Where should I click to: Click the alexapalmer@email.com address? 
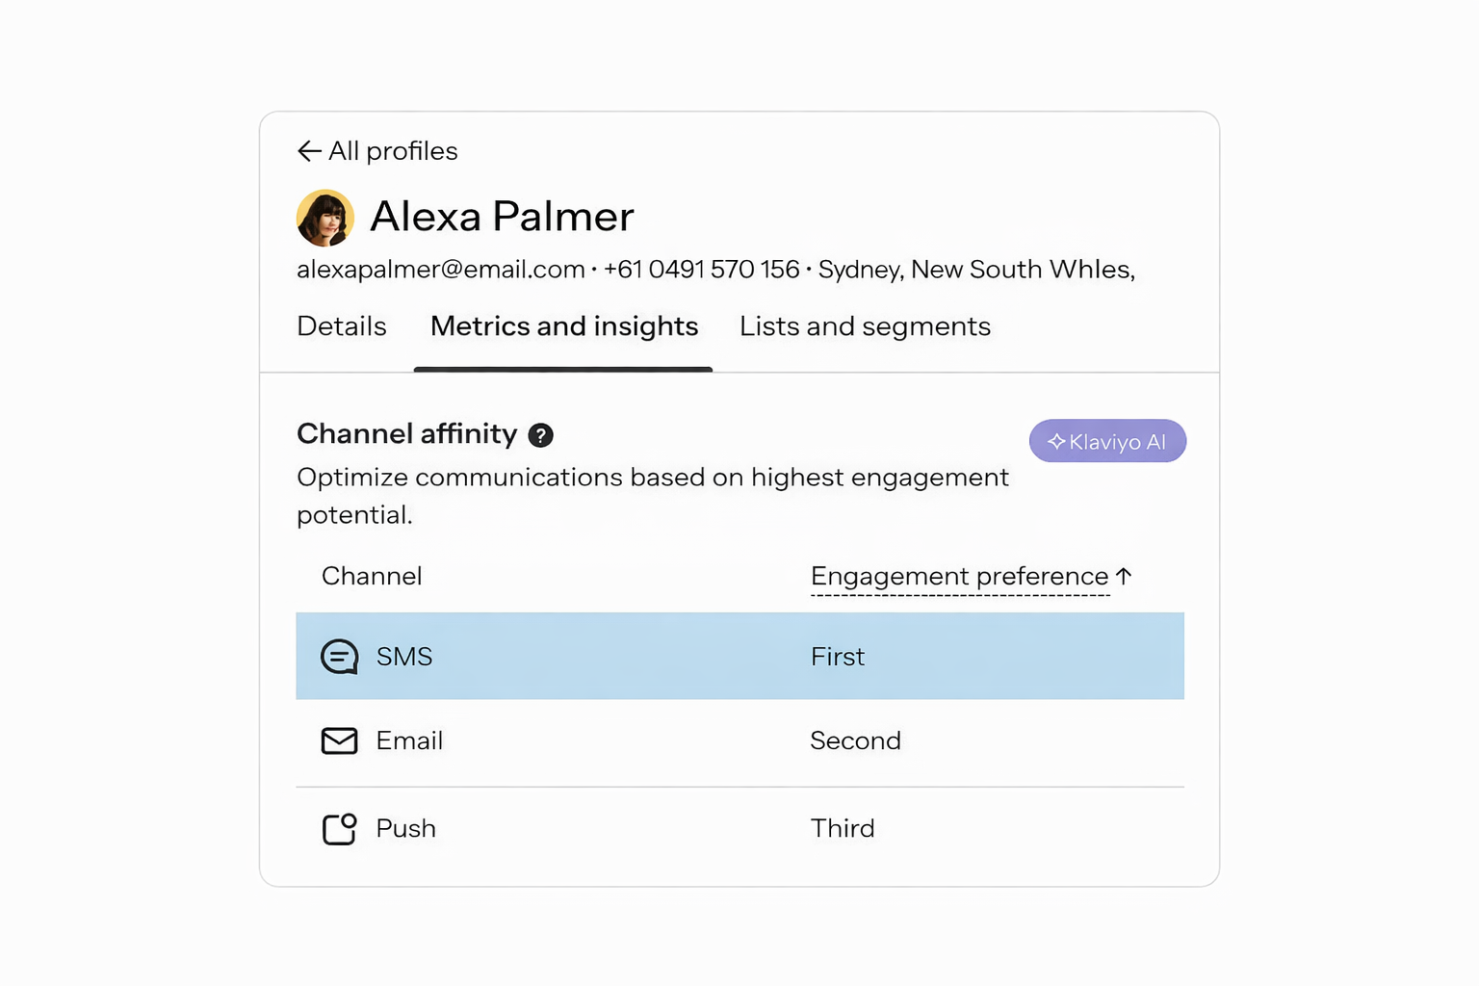[441, 270]
